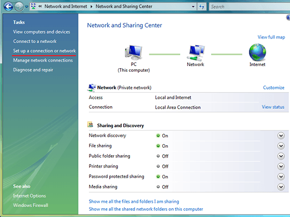Click the Sharing and Discovery section icon
The height and width of the screenshot is (217, 290).
tap(90, 124)
